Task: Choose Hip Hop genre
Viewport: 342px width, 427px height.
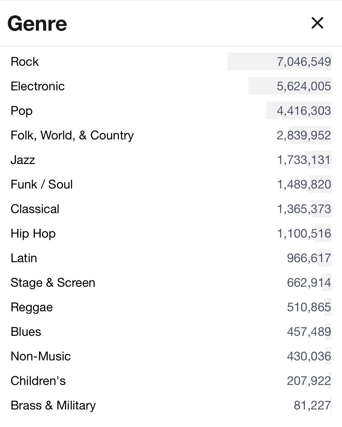Action: 171,233
